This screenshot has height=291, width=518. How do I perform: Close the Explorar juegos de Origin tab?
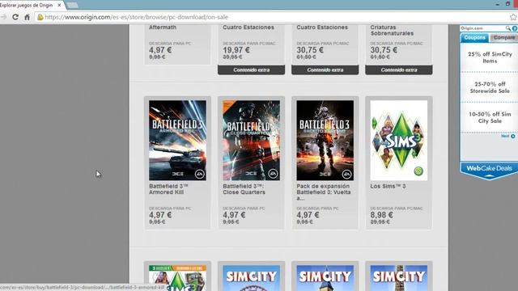coord(59,6)
